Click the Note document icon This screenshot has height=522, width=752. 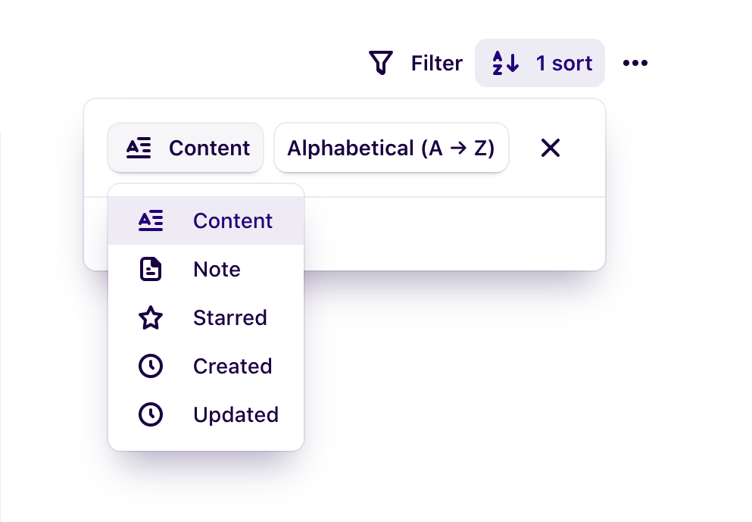[151, 269]
